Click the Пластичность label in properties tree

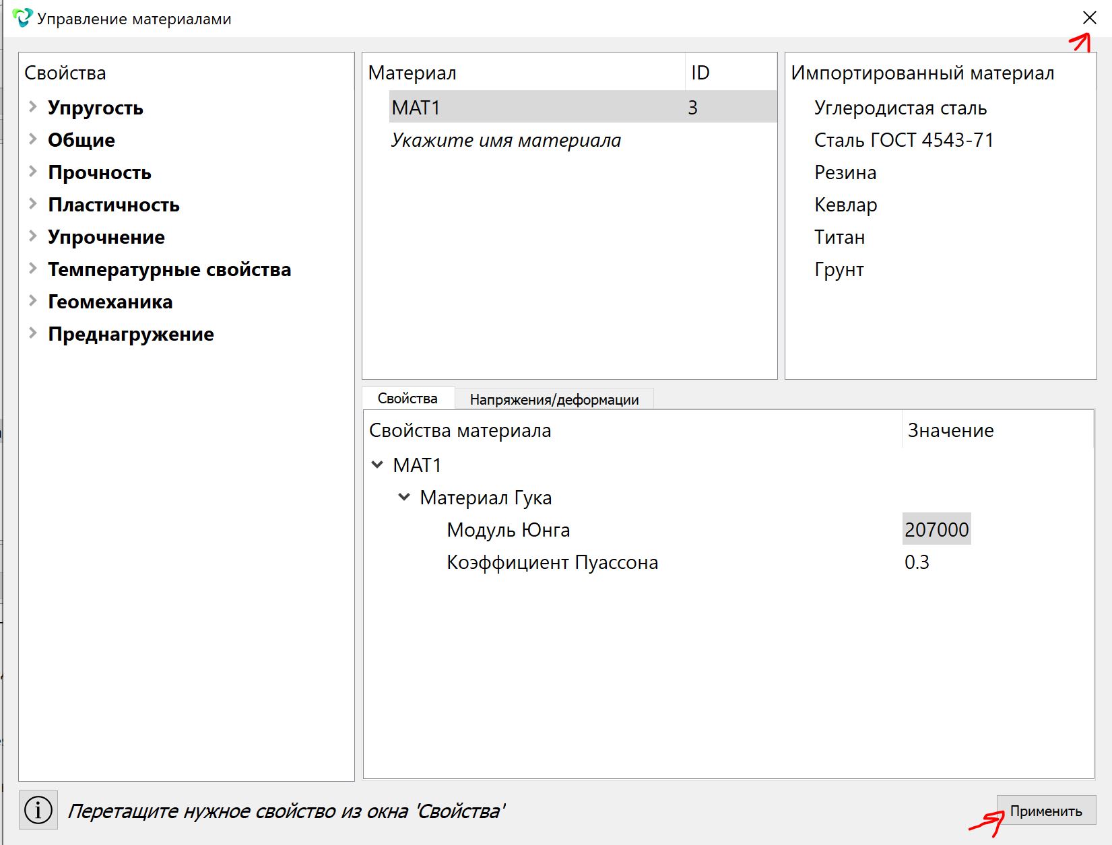pos(113,205)
